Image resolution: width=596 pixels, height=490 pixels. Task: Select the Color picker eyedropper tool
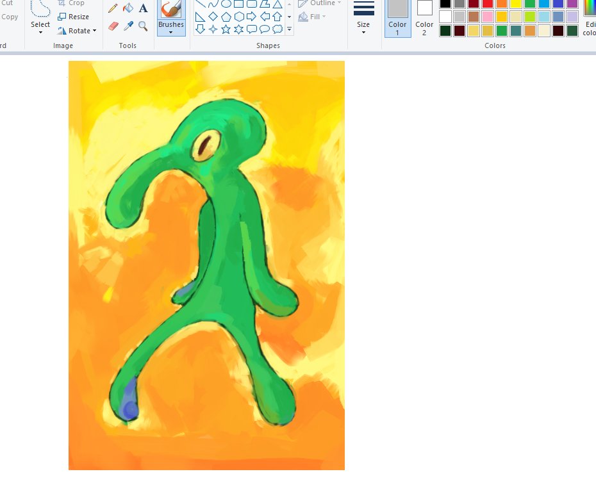click(x=128, y=26)
